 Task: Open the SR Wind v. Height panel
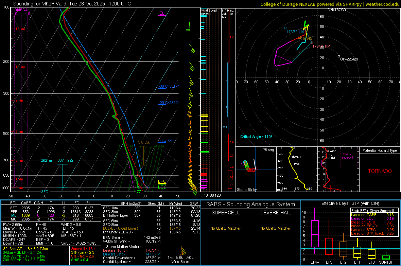[x=338, y=169]
